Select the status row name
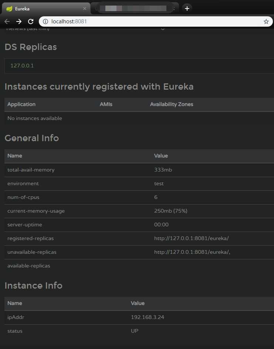Viewport: 274px width, 349px height. [15, 331]
